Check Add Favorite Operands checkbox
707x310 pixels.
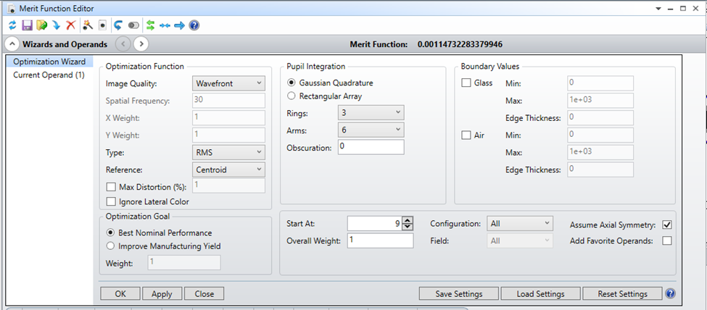pos(667,240)
